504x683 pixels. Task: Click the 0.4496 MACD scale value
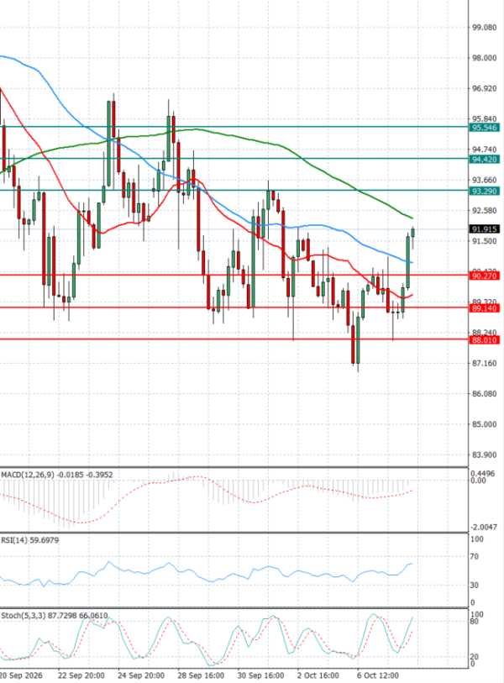(x=483, y=474)
